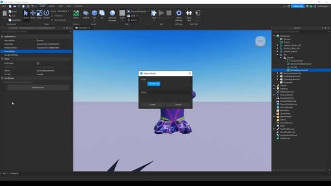Expand the TextChatService node
Screen dimensions: 331x186
click(x=274, y=129)
